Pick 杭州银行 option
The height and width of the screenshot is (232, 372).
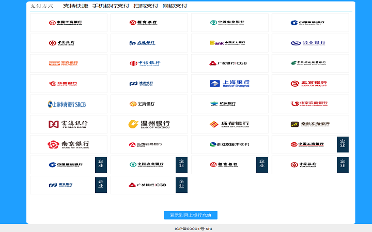[x=229, y=104]
